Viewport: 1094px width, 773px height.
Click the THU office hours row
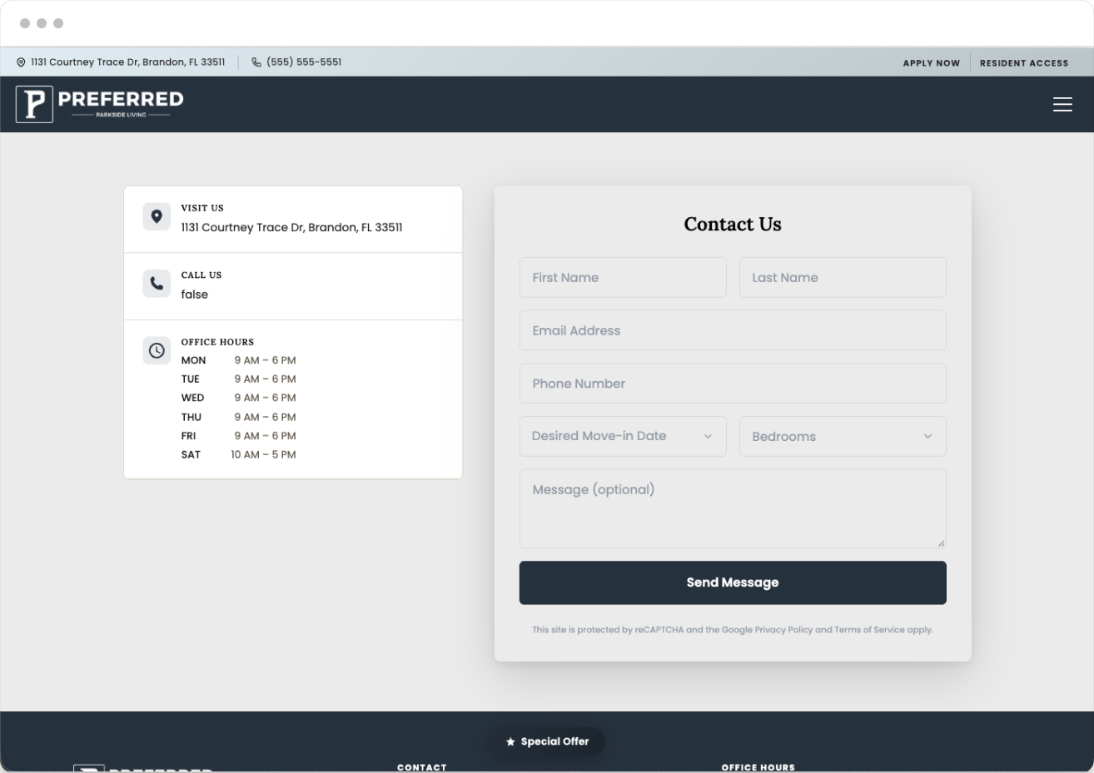239,417
